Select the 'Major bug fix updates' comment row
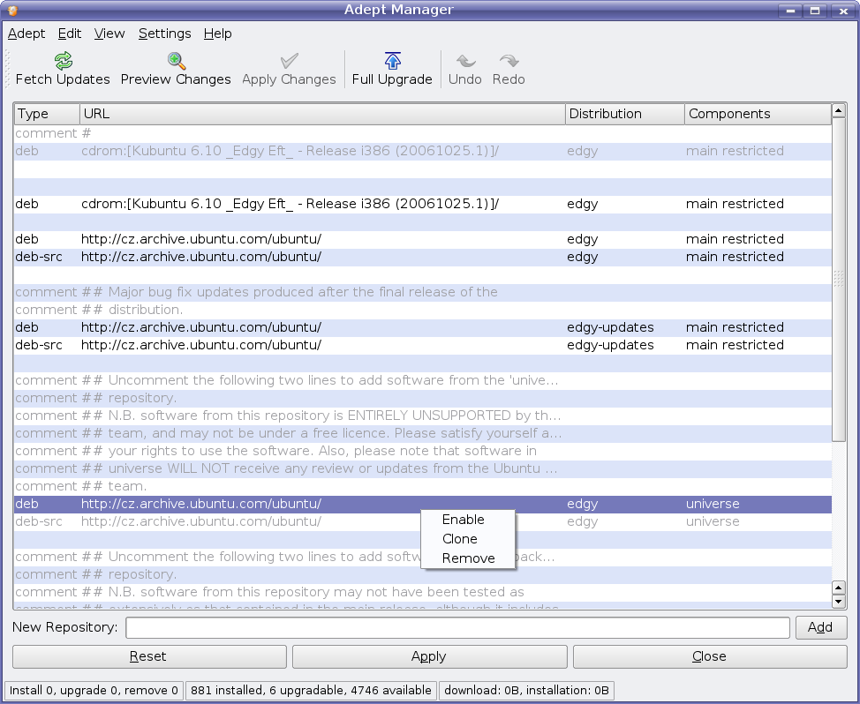860x704 pixels. point(423,293)
